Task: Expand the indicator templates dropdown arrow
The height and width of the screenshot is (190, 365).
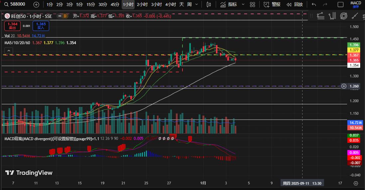Action: pos(243,4)
